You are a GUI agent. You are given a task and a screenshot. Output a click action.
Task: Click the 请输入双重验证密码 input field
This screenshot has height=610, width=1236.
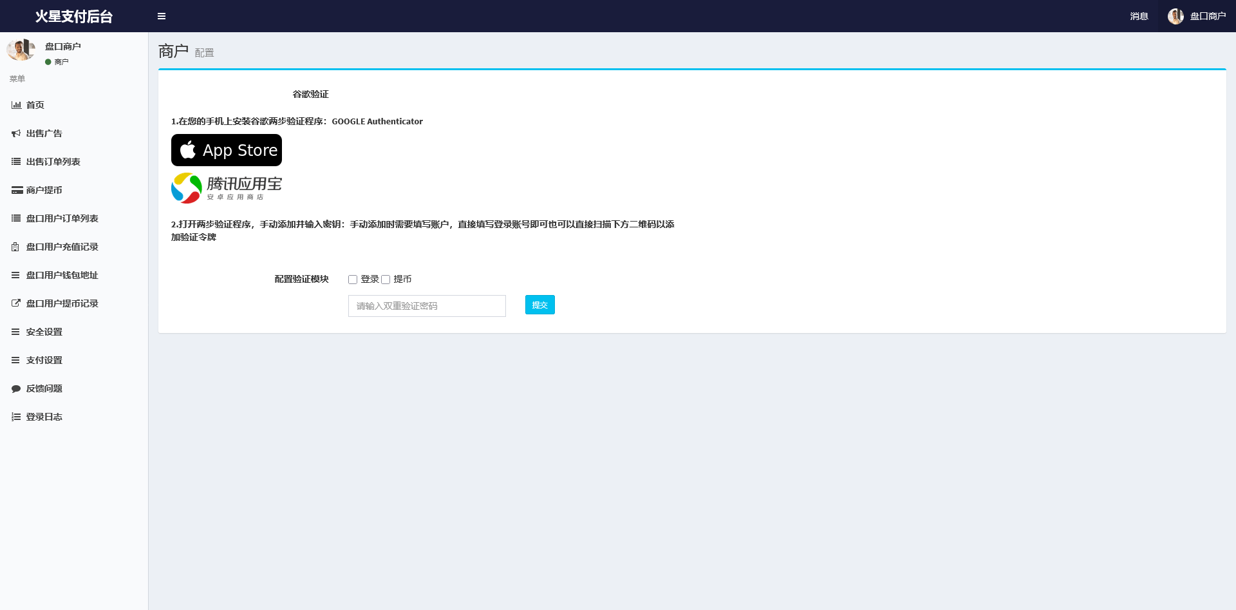pyautogui.click(x=427, y=305)
